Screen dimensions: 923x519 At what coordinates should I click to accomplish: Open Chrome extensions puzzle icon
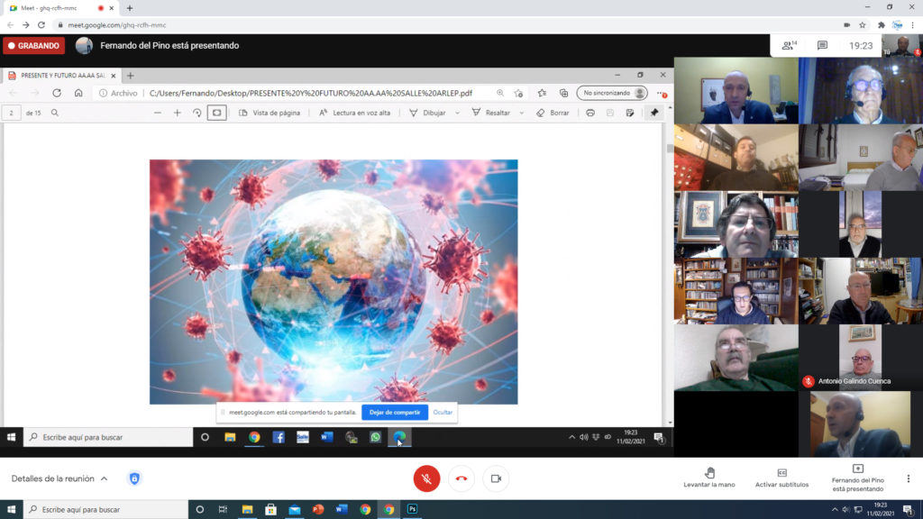pos(881,25)
